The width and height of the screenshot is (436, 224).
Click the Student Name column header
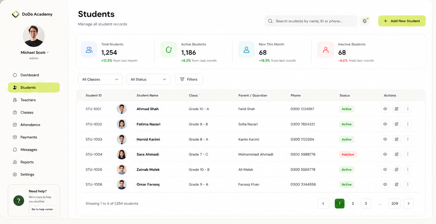(x=147, y=95)
